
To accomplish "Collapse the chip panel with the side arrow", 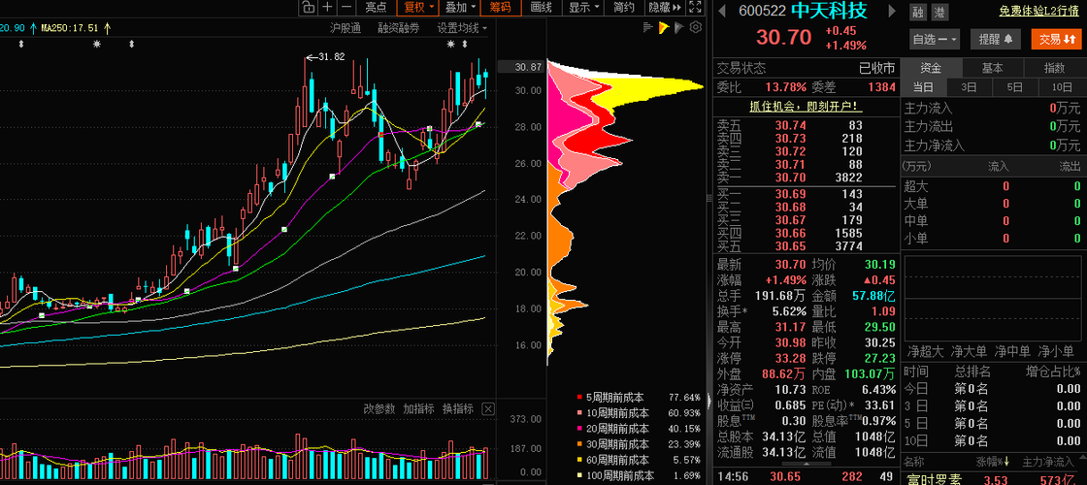I will pyautogui.click(x=708, y=401).
